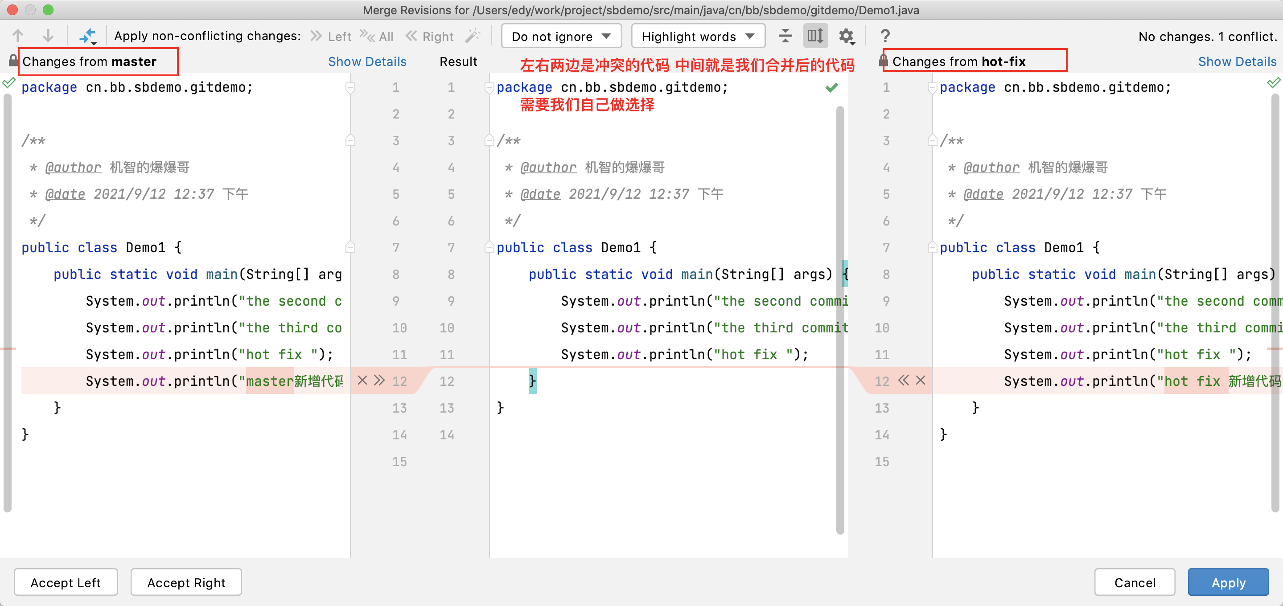Click magic wand resolve conflicts icon
Viewport: 1283px width, 606px height.
tap(472, 36)
